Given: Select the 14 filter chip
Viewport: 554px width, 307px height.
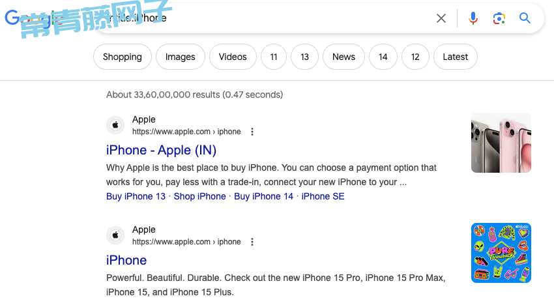Looking at the screenshot, I should point(383,57).
